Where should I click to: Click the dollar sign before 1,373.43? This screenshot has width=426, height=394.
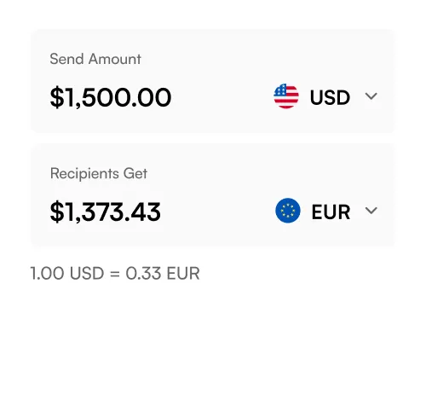(x=57, y=211)
